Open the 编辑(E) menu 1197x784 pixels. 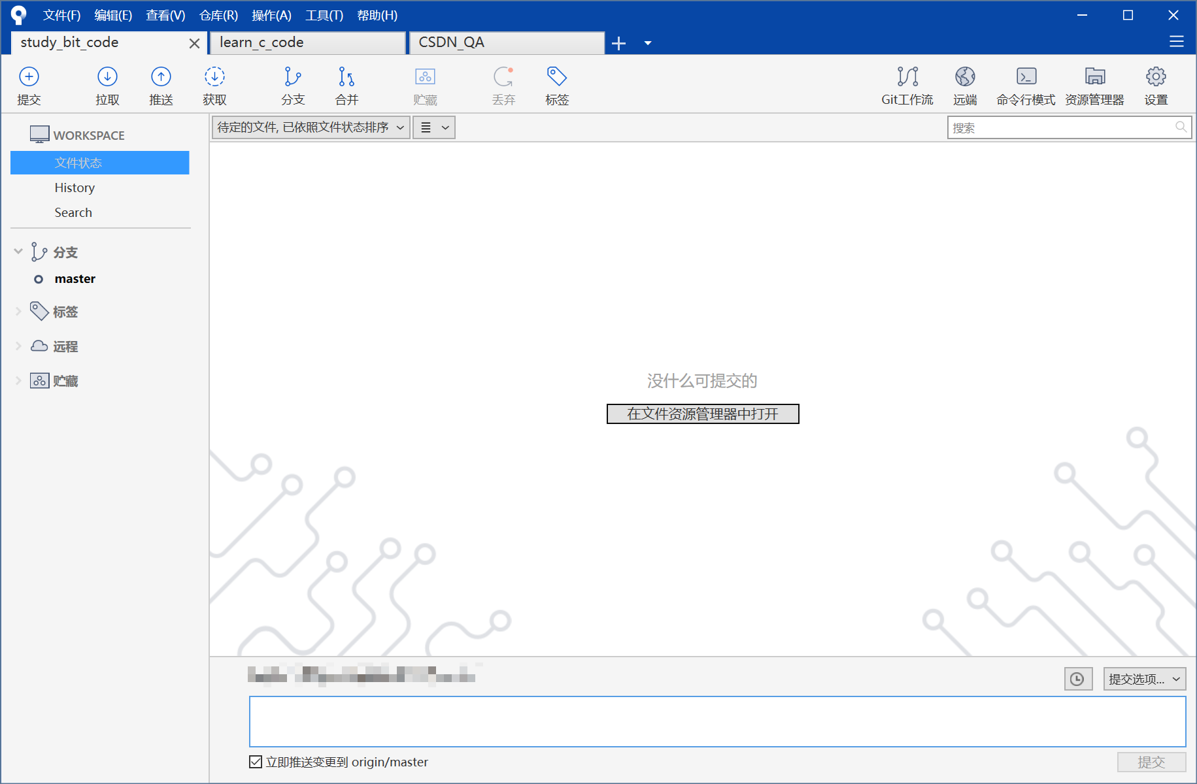pyautogui.click(x=113, y=15)
